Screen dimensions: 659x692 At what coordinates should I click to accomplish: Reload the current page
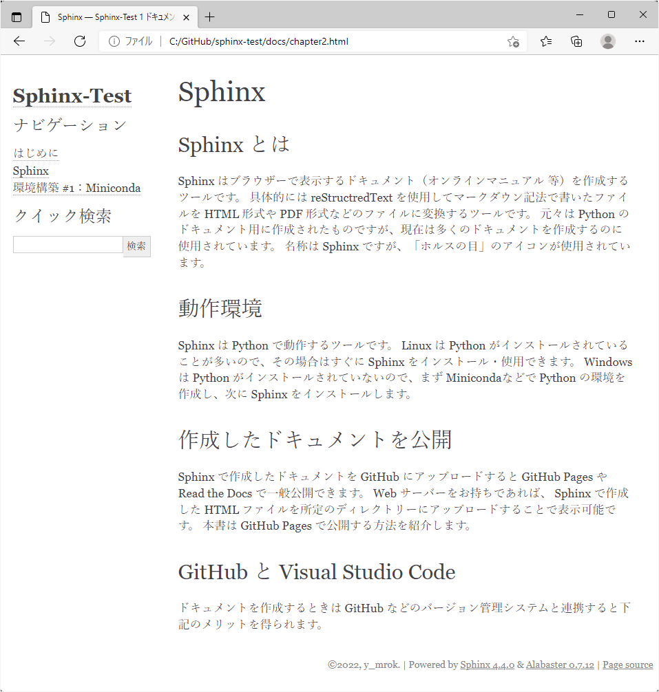[79, 41]
